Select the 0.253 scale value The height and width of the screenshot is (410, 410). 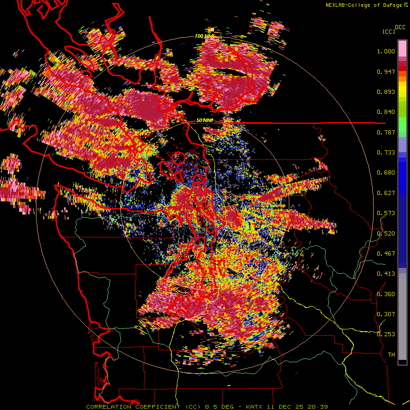click(386, 334)
